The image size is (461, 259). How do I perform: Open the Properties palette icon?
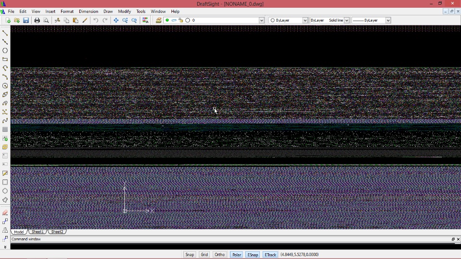point(145,20)
